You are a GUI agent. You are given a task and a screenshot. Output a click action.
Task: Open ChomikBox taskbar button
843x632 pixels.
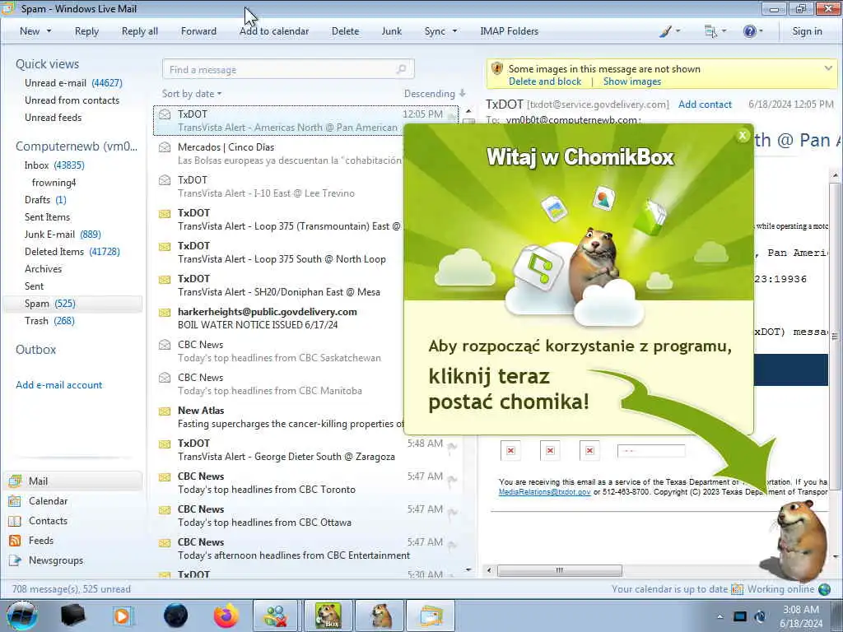click(x=328, y=616)
